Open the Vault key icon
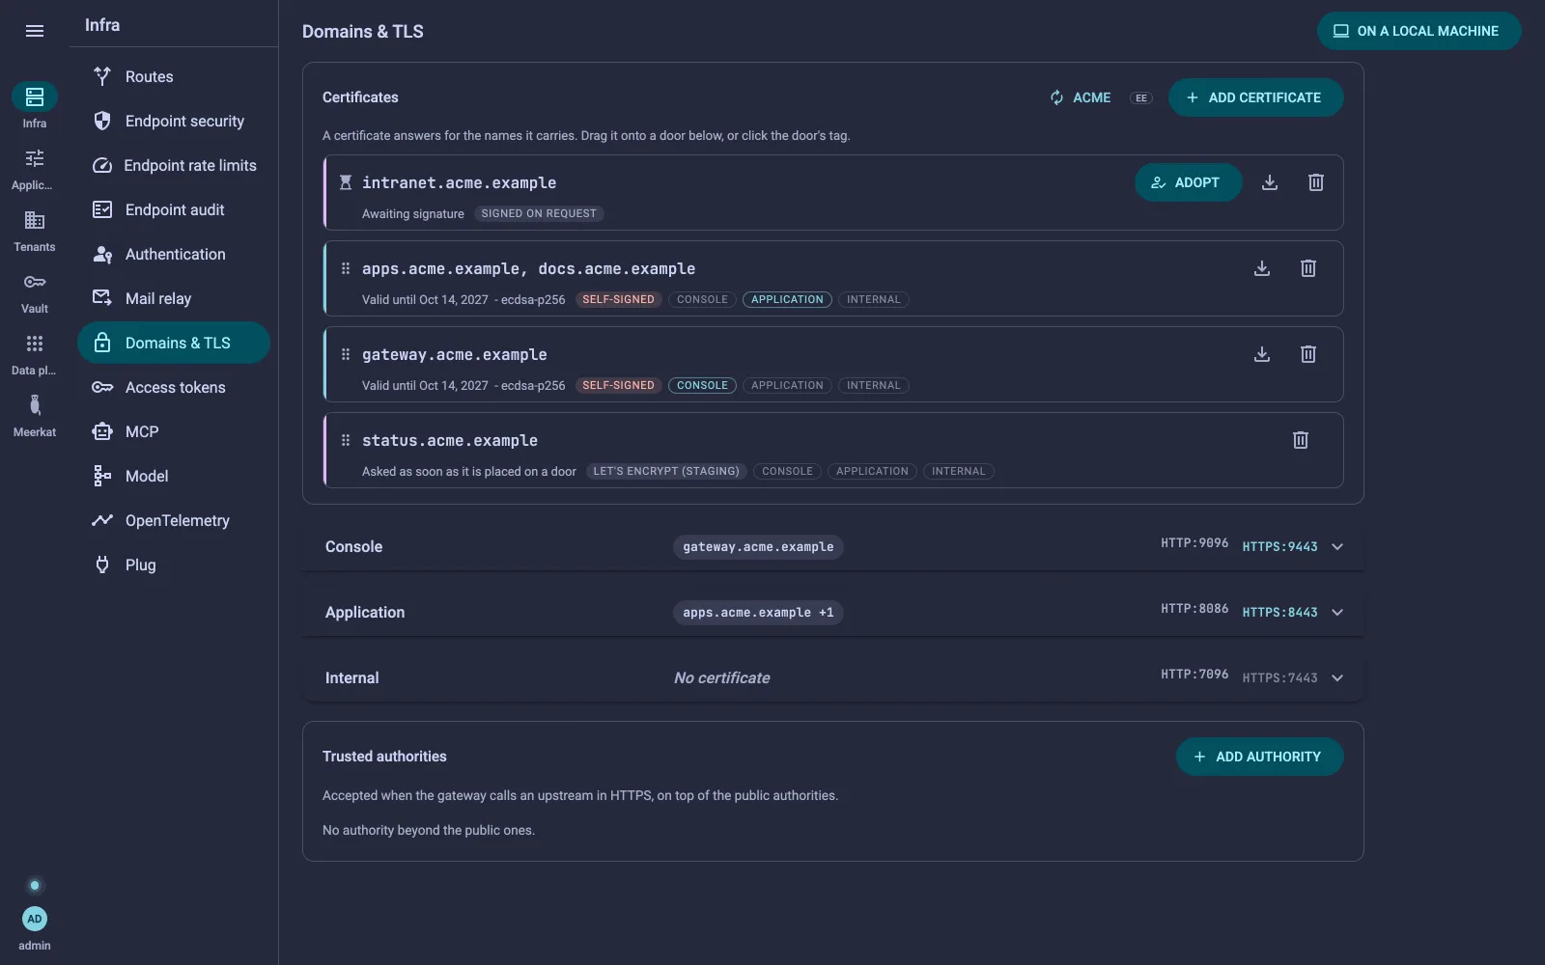The height and width of the screenshot is (965, 1545). (35, 282)
